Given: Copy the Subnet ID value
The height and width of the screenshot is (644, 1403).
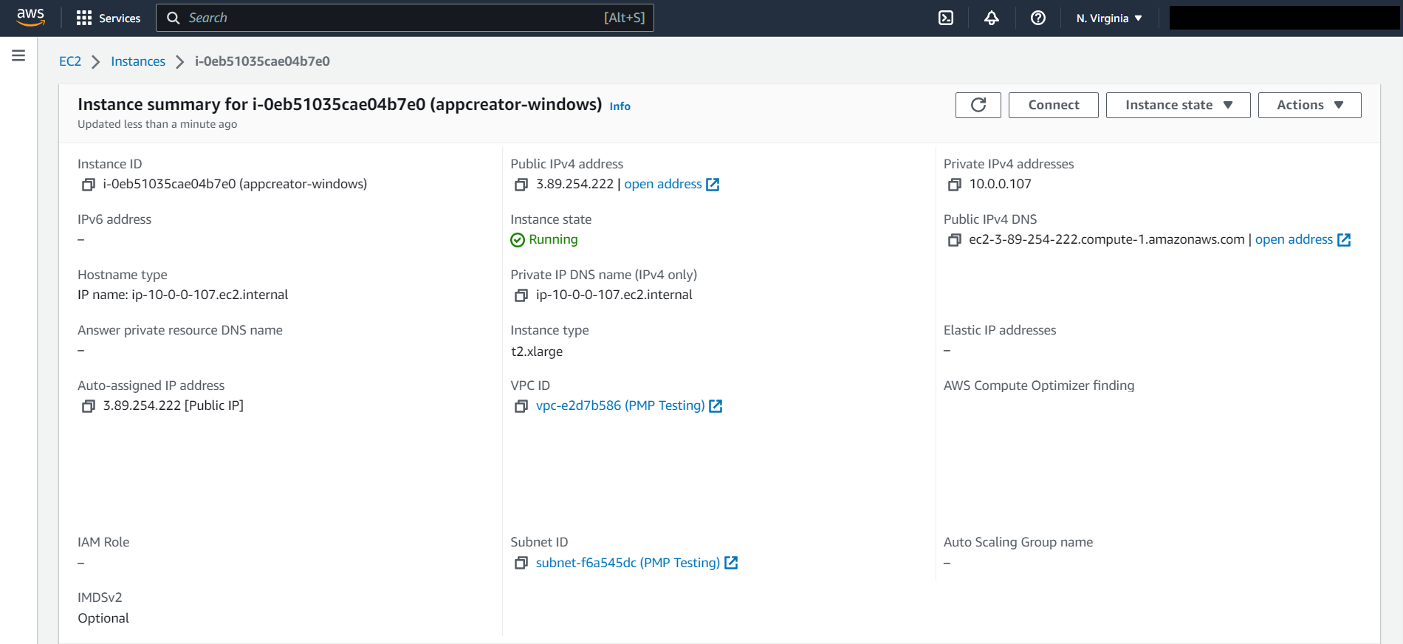Looking at the screenshot, I should click(x=521, y=563).
